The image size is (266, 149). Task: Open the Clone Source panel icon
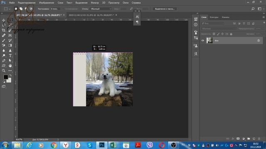[196, 46]
